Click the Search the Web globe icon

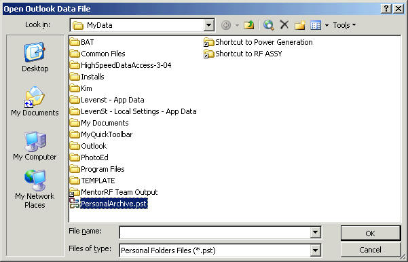click(x=269, y=25)
